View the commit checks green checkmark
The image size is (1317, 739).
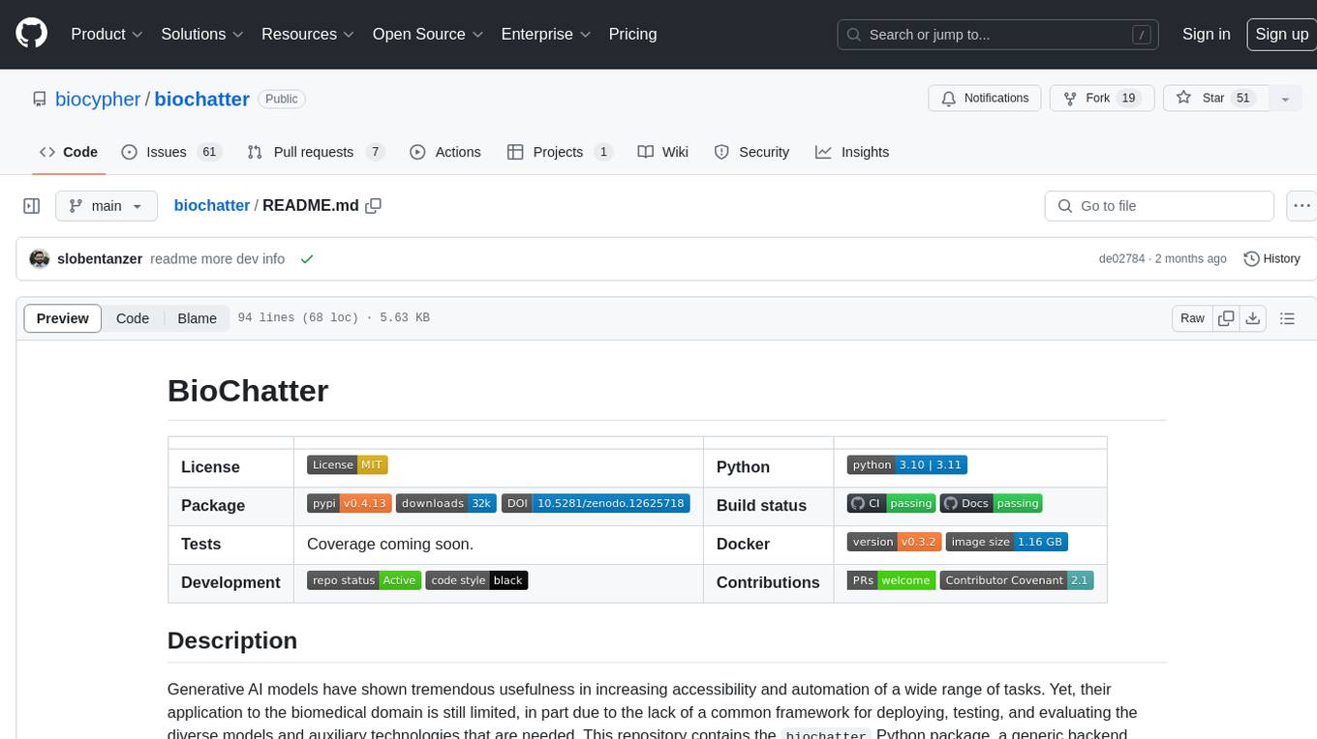click(307, 259)
